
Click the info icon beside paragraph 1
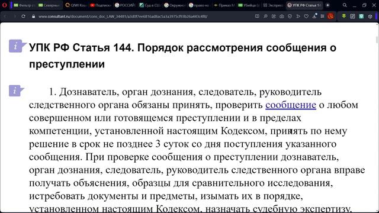pyautogui.click(x=16, y=91)
